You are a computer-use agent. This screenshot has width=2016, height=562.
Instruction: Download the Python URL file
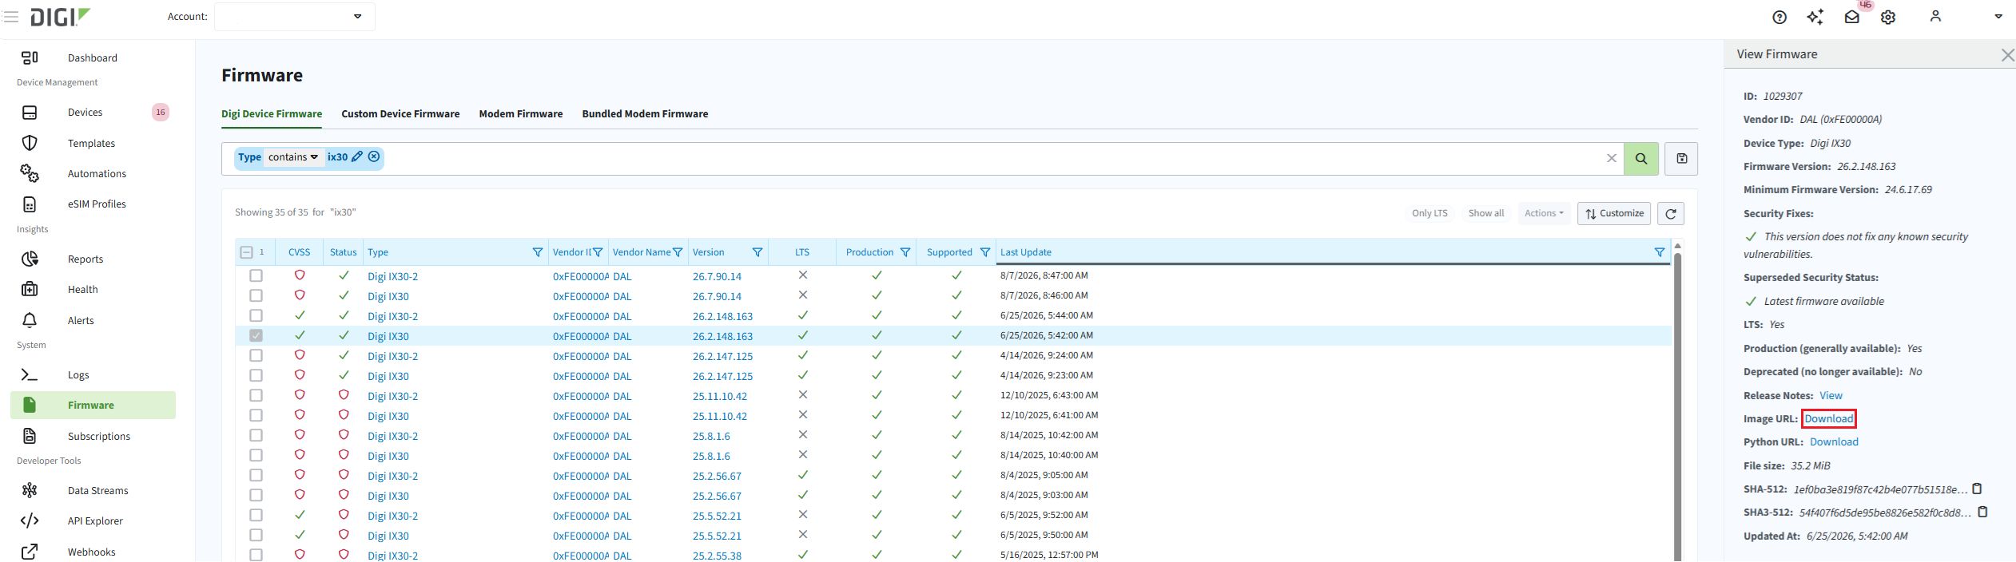click(1834, 441)
